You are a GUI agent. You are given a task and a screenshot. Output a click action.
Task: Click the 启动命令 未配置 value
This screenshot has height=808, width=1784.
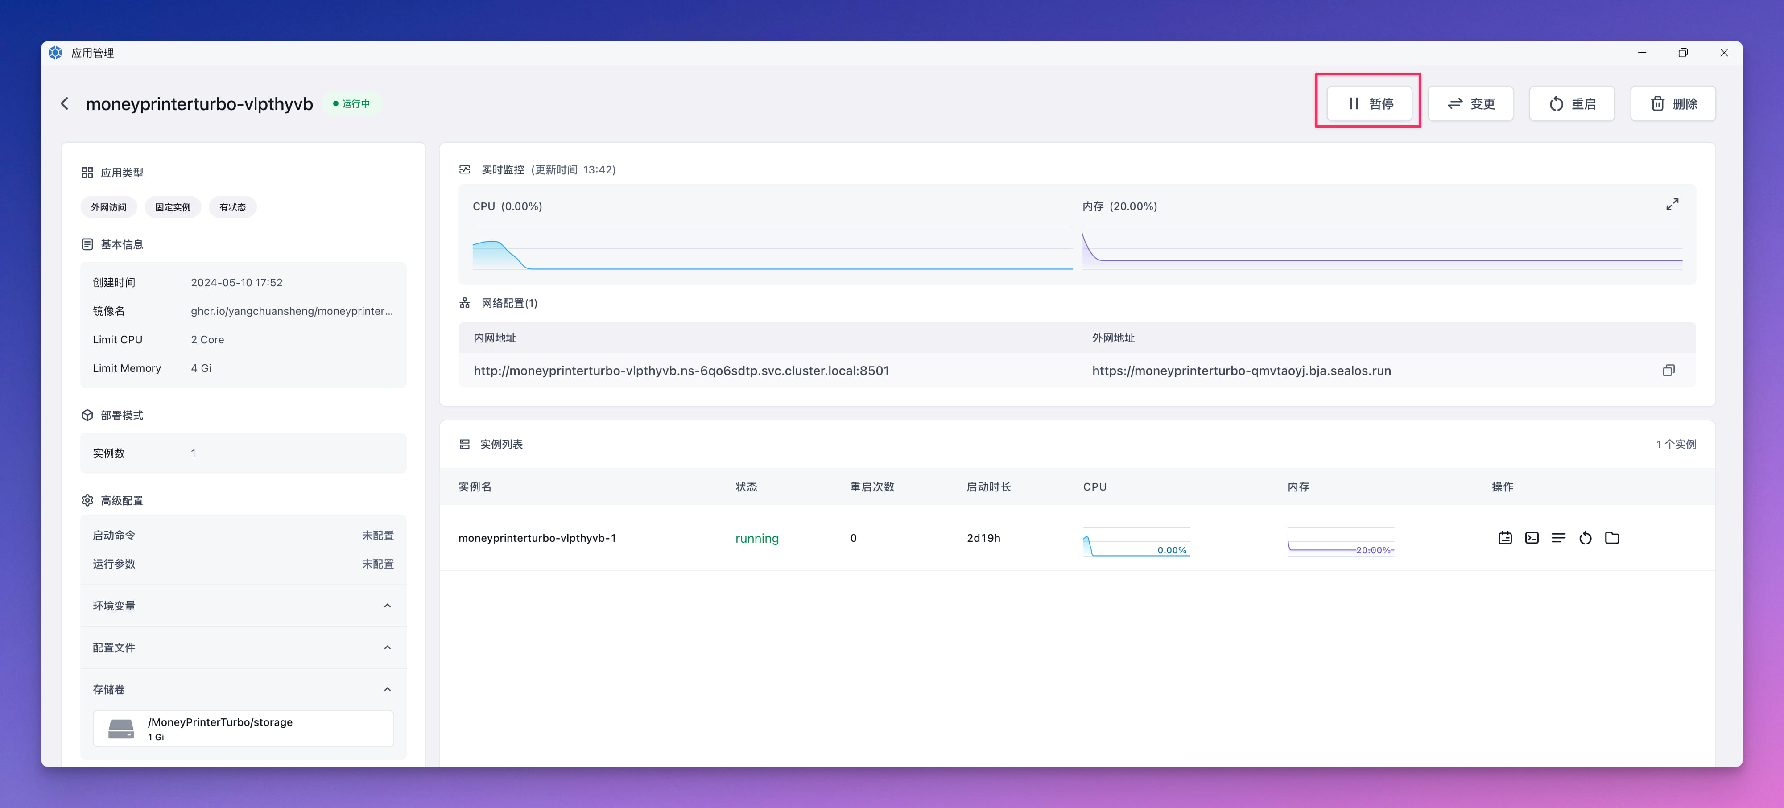(378, 535)
